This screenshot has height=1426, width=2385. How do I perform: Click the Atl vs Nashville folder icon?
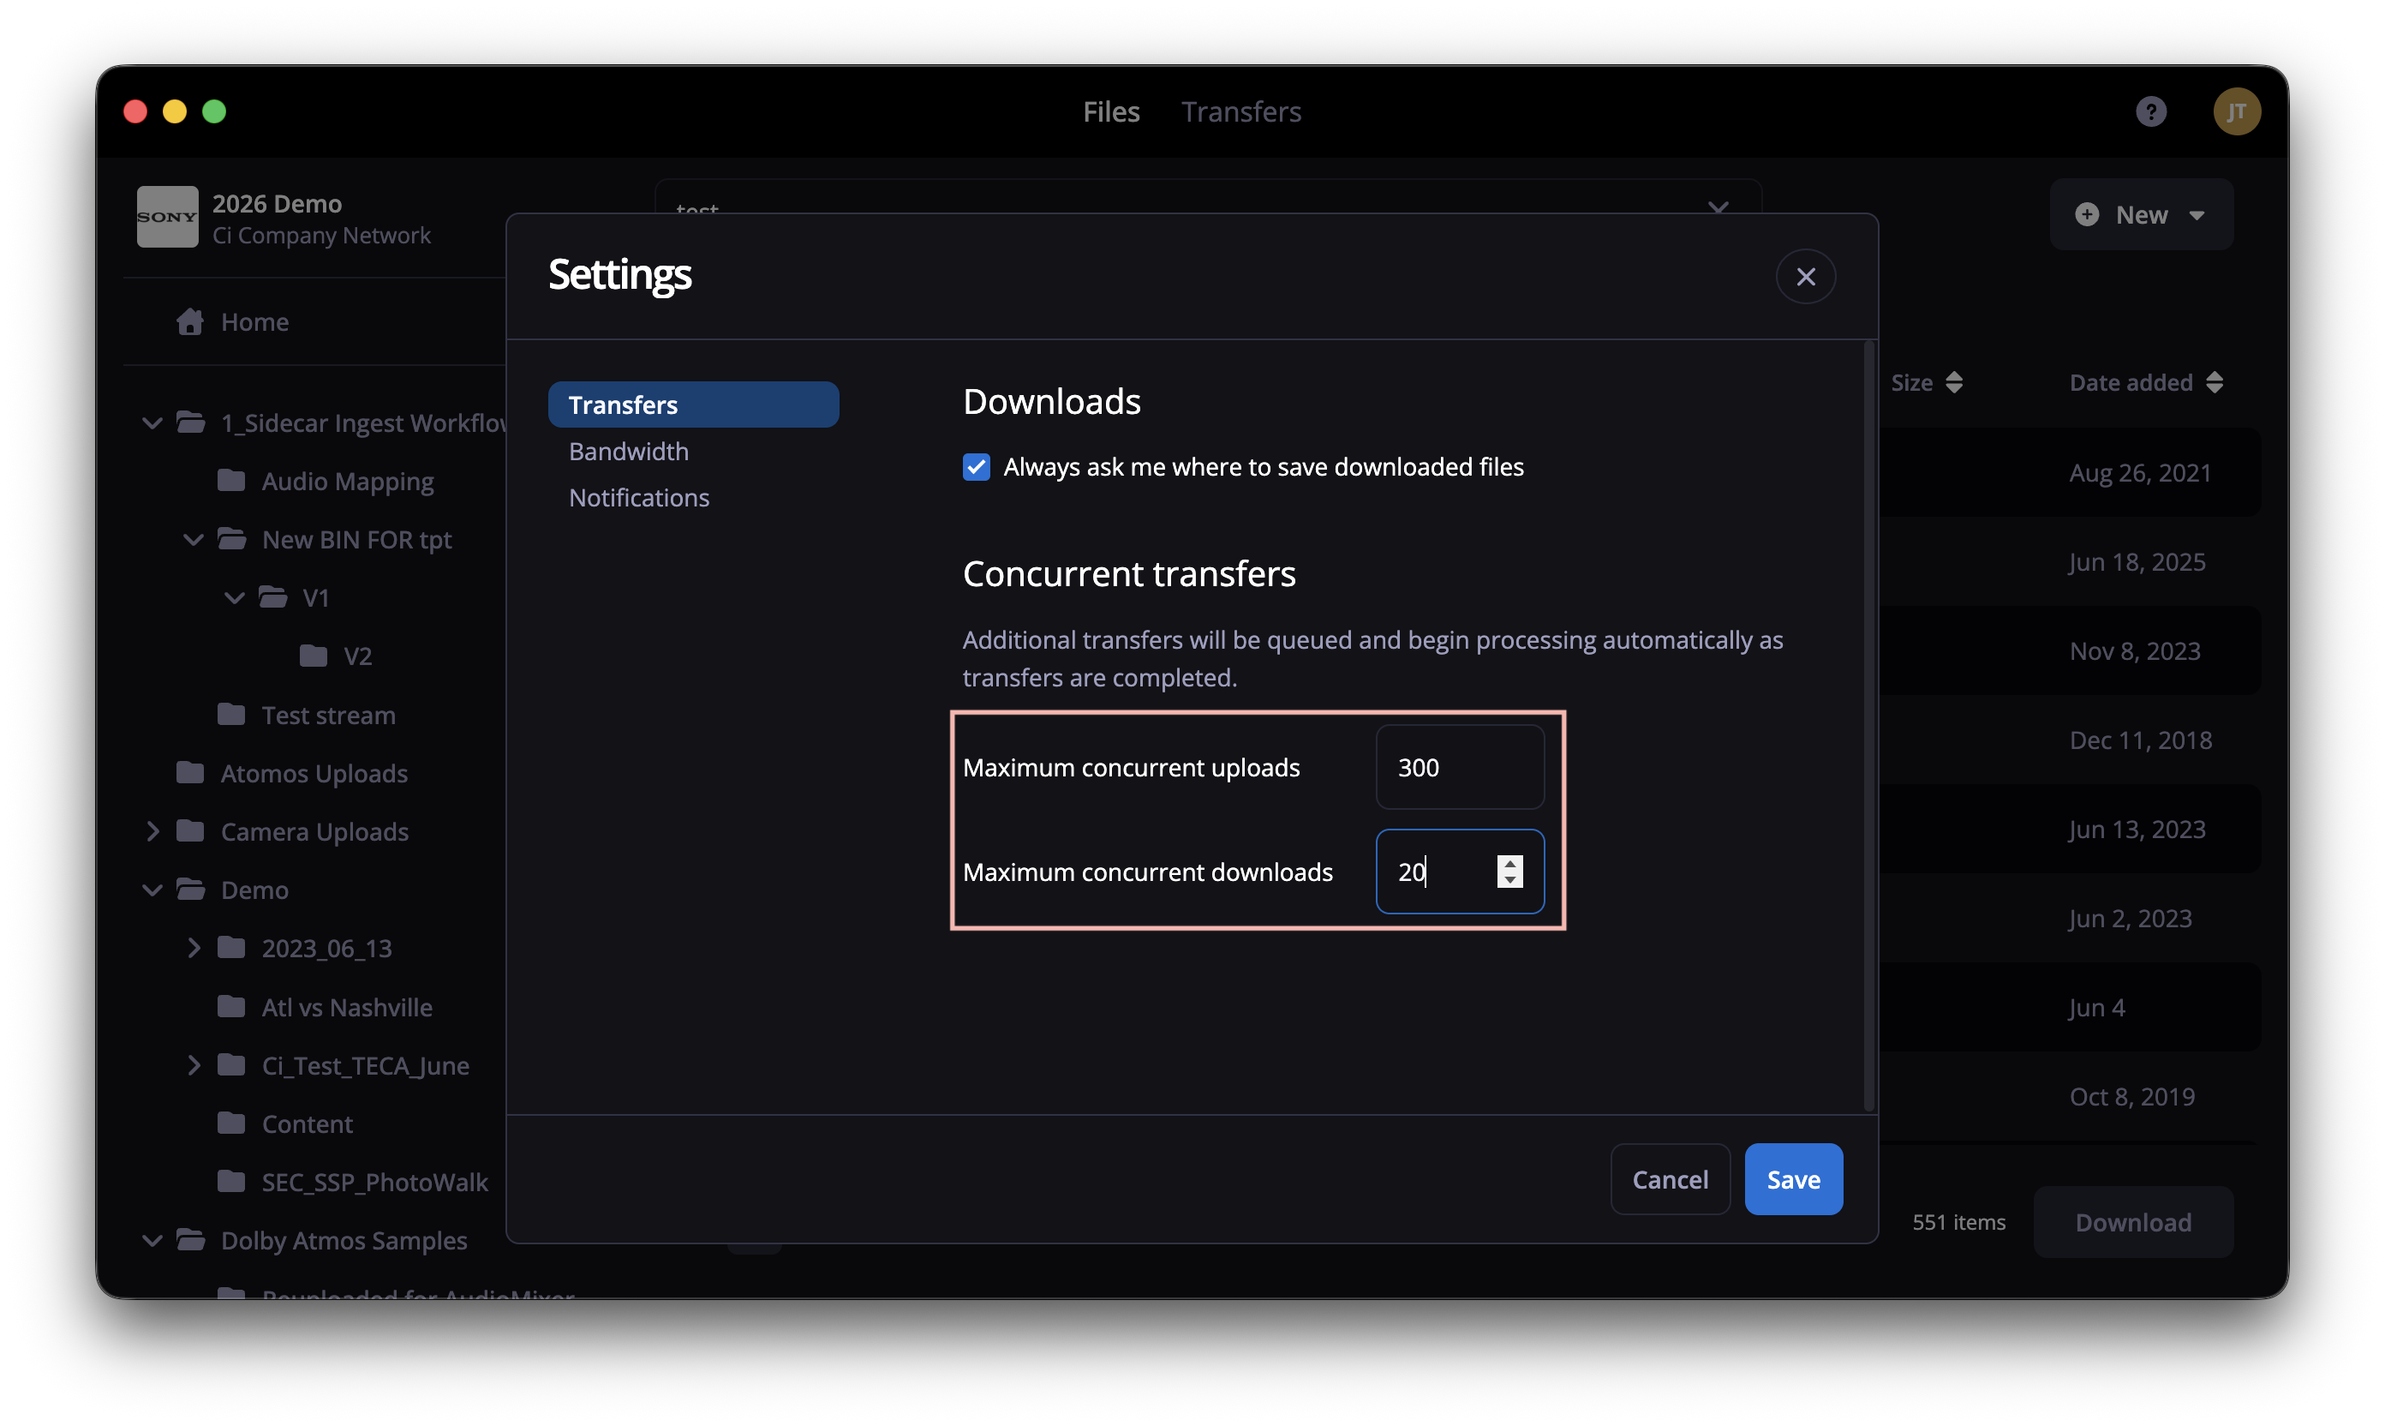coord(231,1006)
